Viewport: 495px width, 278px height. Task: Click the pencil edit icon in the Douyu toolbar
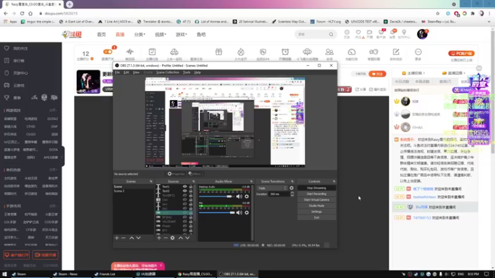tap(396, 52)
